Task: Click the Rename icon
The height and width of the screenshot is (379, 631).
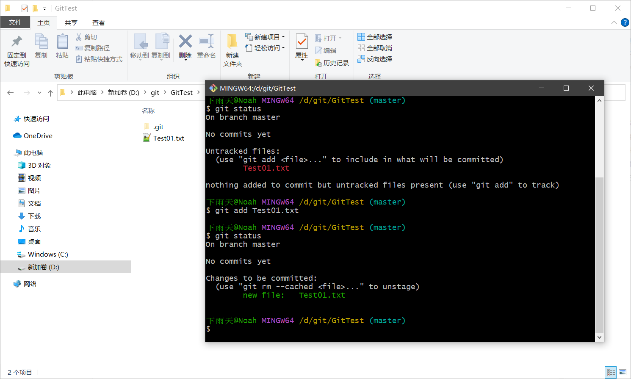Action: click(x=207, y=41)
